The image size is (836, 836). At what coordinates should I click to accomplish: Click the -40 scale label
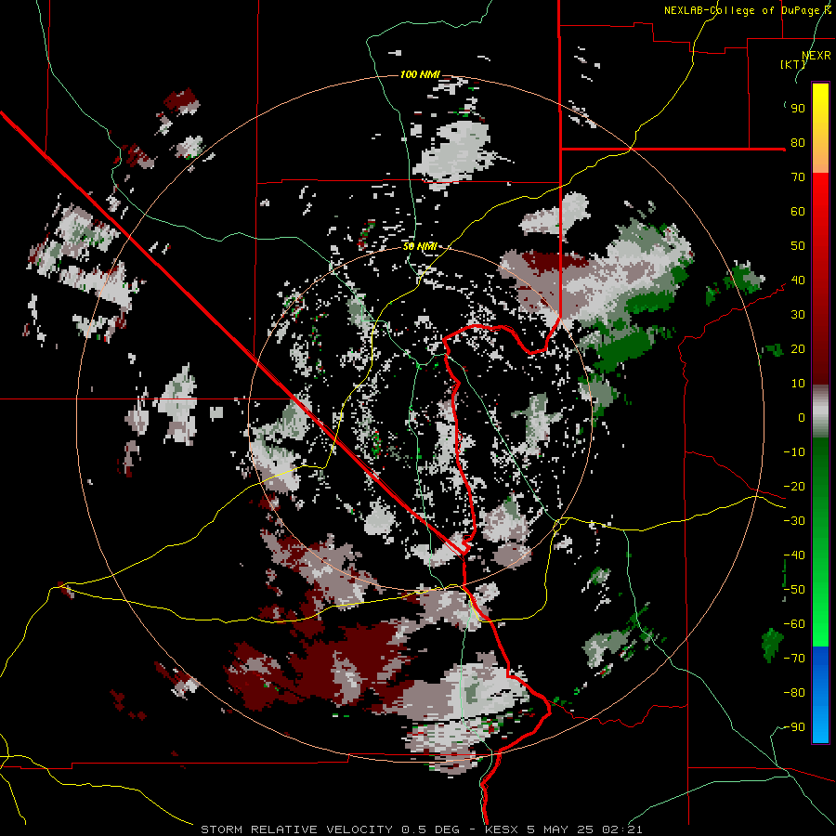pyautogui.click(x=794, y=555)
